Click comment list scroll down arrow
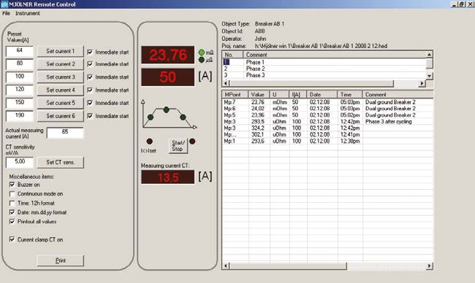This screenshot has width=475, height=283. point(429,76)
